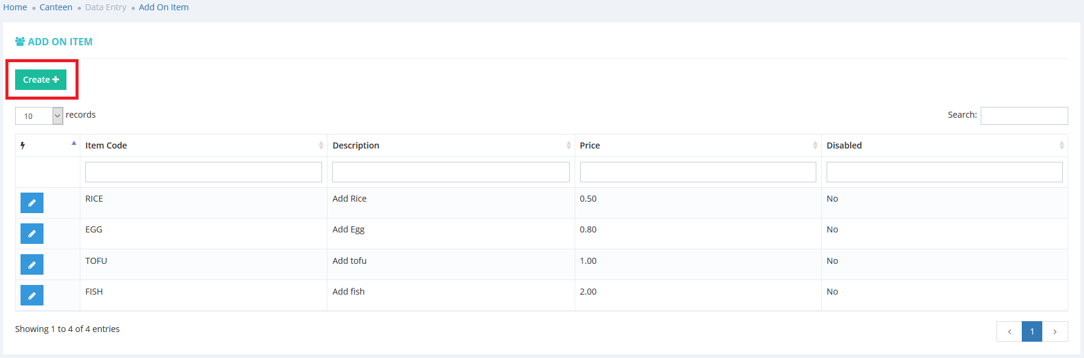
Task: Click the Price filter field
Action: point(697,172)
